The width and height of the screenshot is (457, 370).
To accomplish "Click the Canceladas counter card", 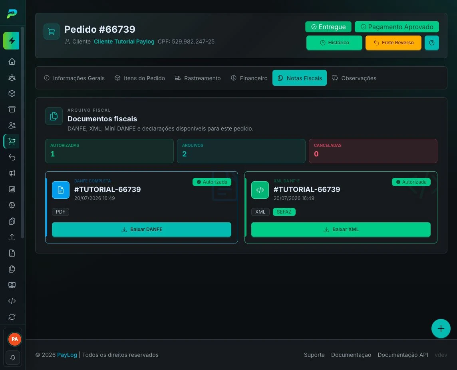I will (x=373, y=151).
